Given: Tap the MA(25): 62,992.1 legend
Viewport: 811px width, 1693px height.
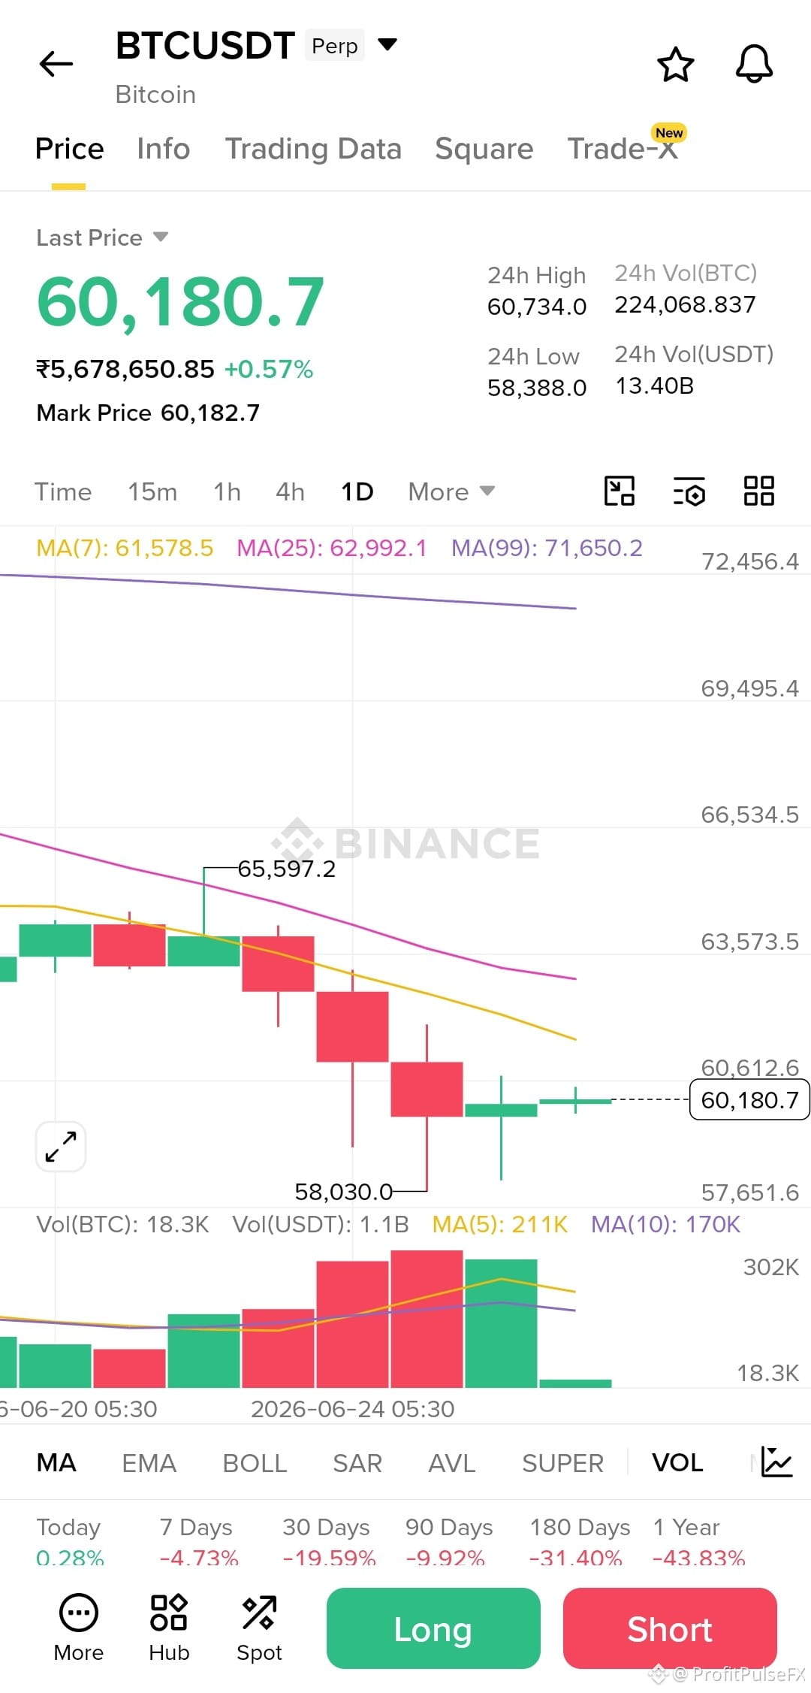Looking at the screenshot, I should click(x=331, y=548).
